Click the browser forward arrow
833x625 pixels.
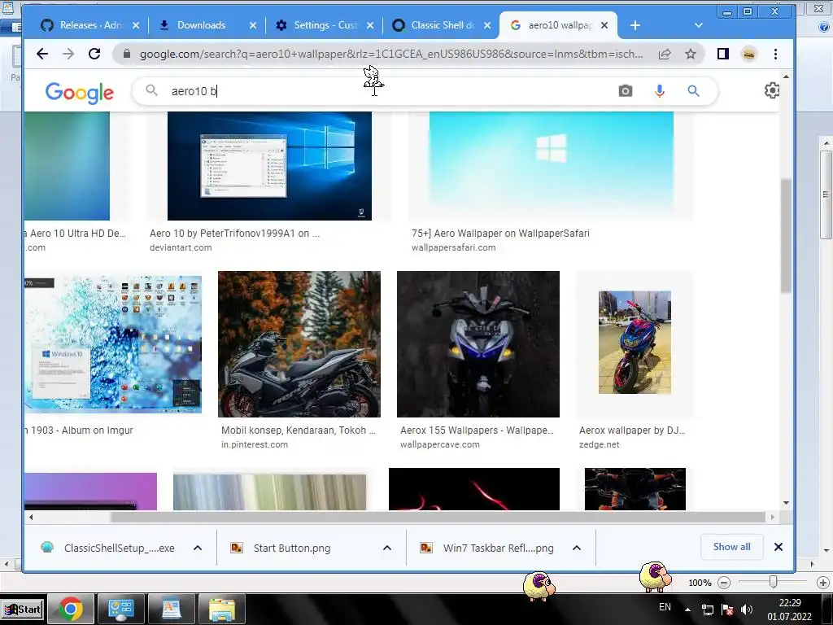pyautogui.click(x=68, y=54)
